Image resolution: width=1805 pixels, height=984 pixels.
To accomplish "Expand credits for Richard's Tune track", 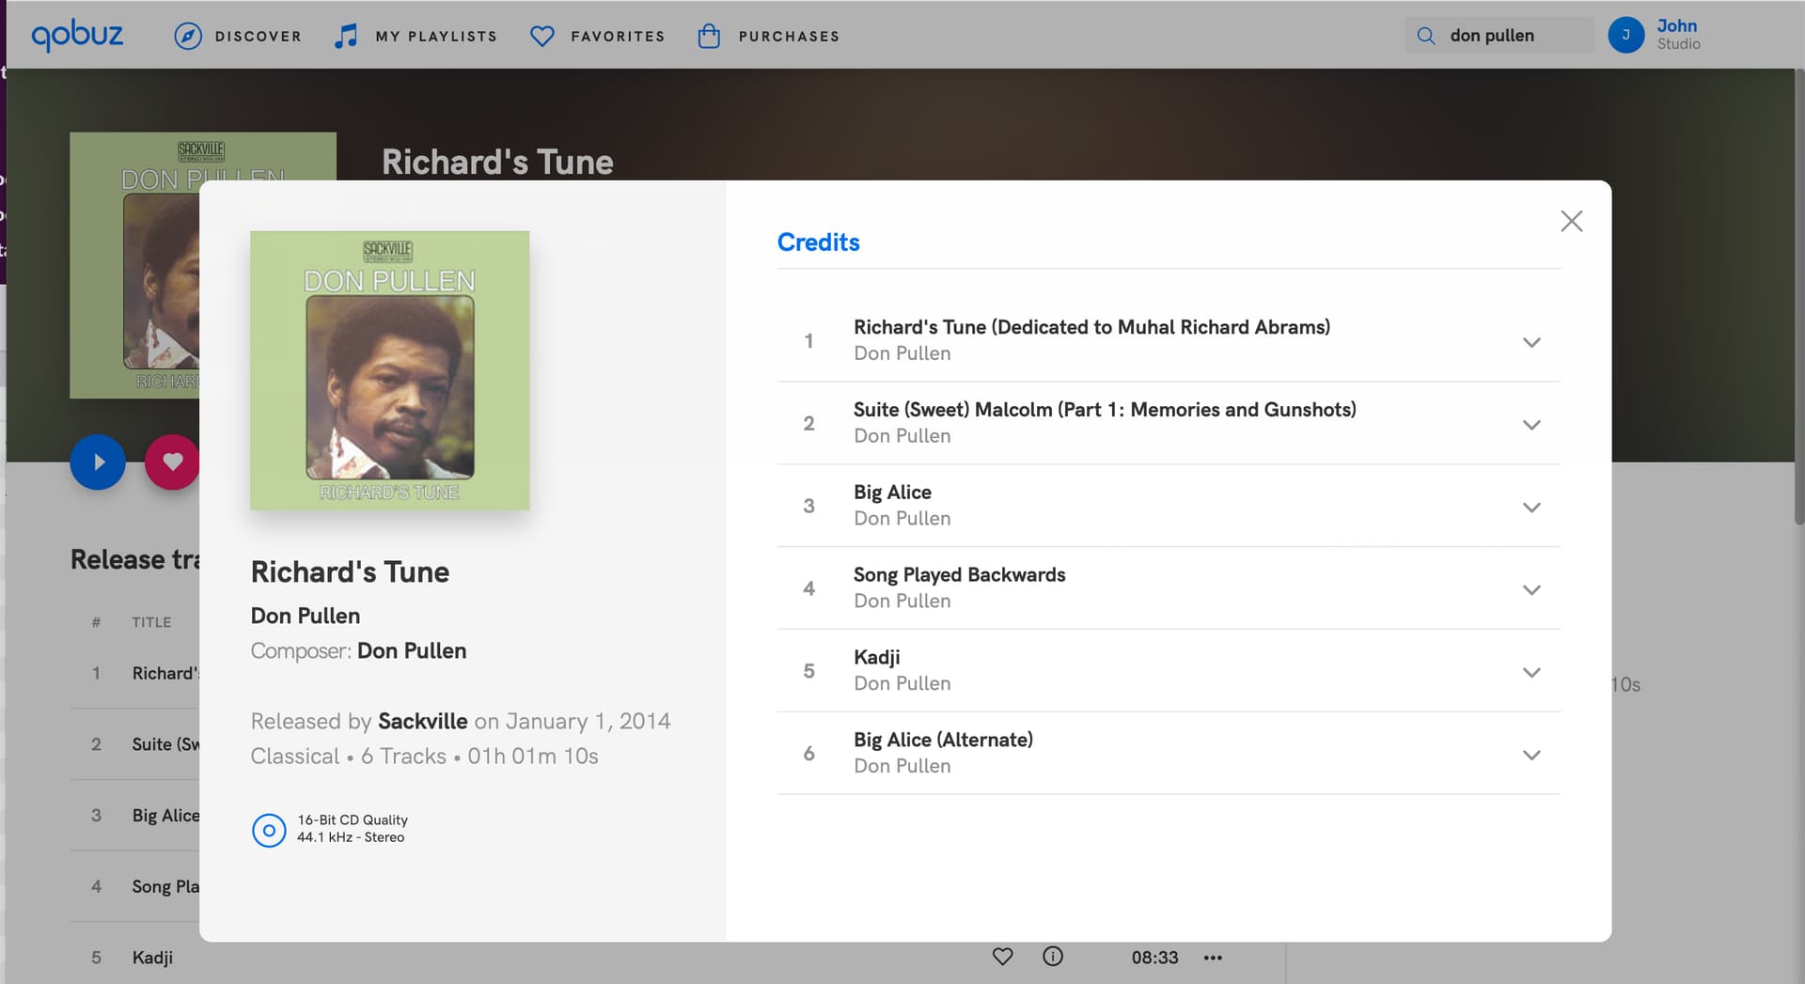I will coord(1531,342).
